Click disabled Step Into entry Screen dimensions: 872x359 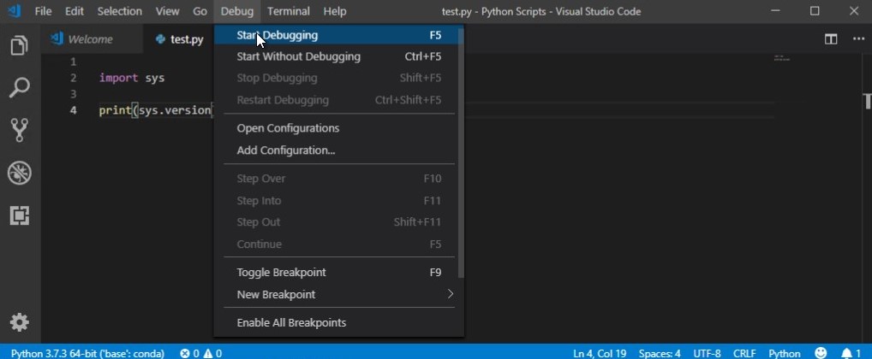click(x=336, y=201)
